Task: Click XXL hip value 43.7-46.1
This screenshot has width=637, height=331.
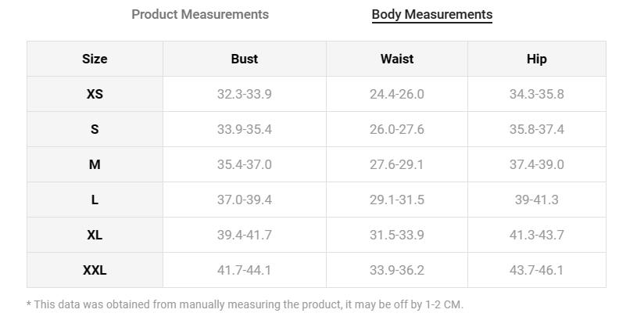Action: [x=536, y=270]
